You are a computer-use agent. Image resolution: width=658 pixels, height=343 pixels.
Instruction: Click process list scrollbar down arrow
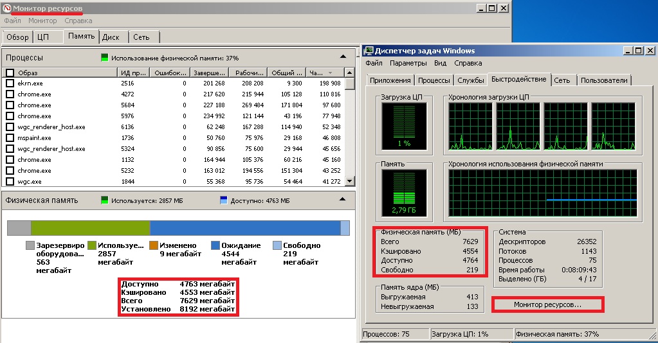[350, 181]
